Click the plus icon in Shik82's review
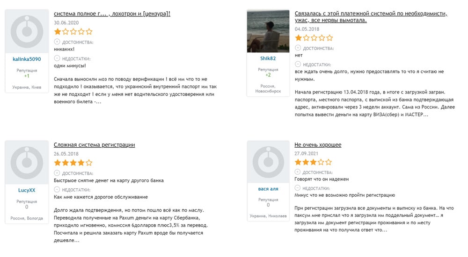 [298, 48]
